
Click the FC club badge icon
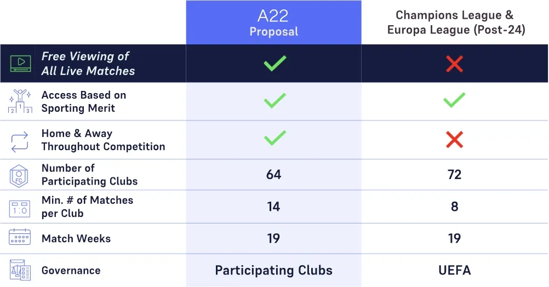tap(20, 175)
